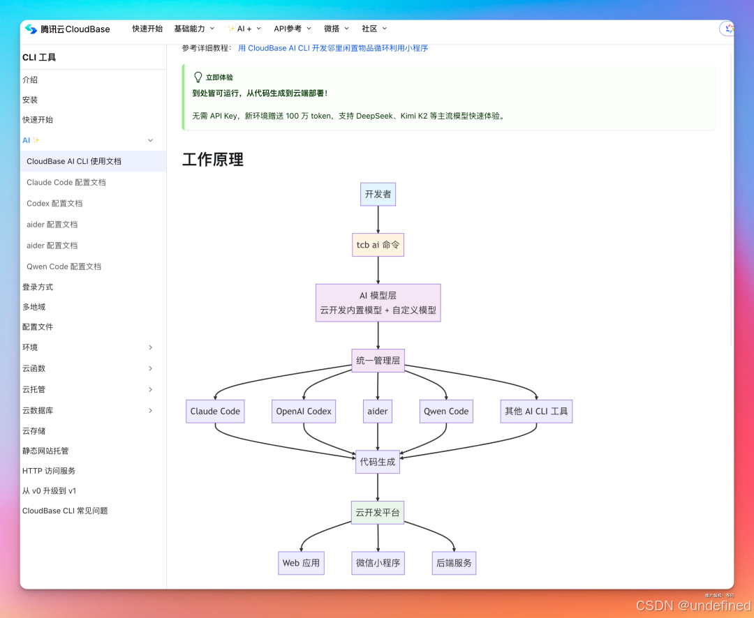Click the 微信小程序 diagram node
Image resolution: width=754 pixels, height=618 pixels.
pyautogui.click(x=378, y=563)
